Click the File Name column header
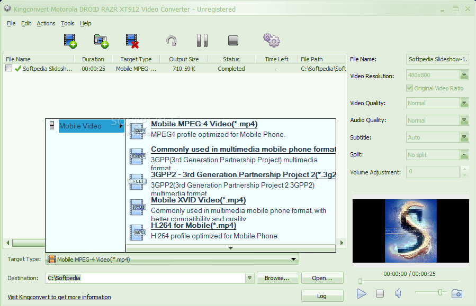Viewport: 476px width, 306px height. coord(39,59)
